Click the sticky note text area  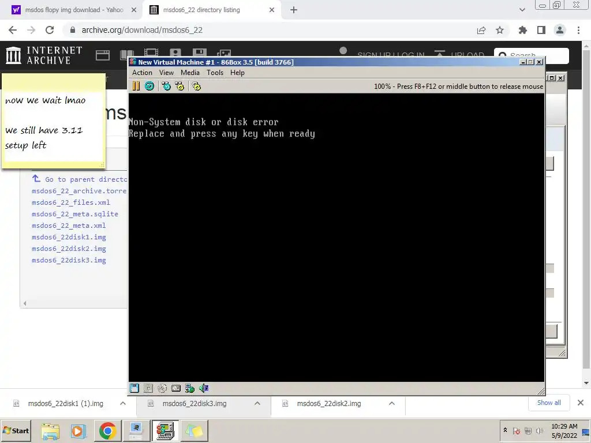tap(54, 126)
